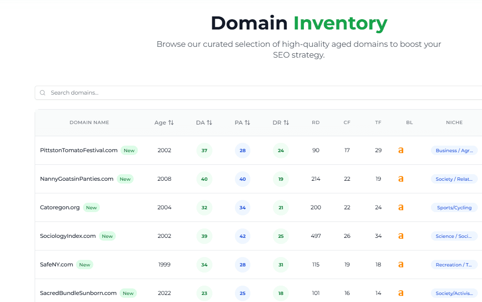Click the archive icon for SacredBundleSunborn.com

click(401, 293)
